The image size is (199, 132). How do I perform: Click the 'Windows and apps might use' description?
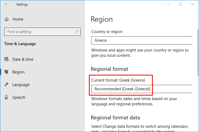point(140,53)
